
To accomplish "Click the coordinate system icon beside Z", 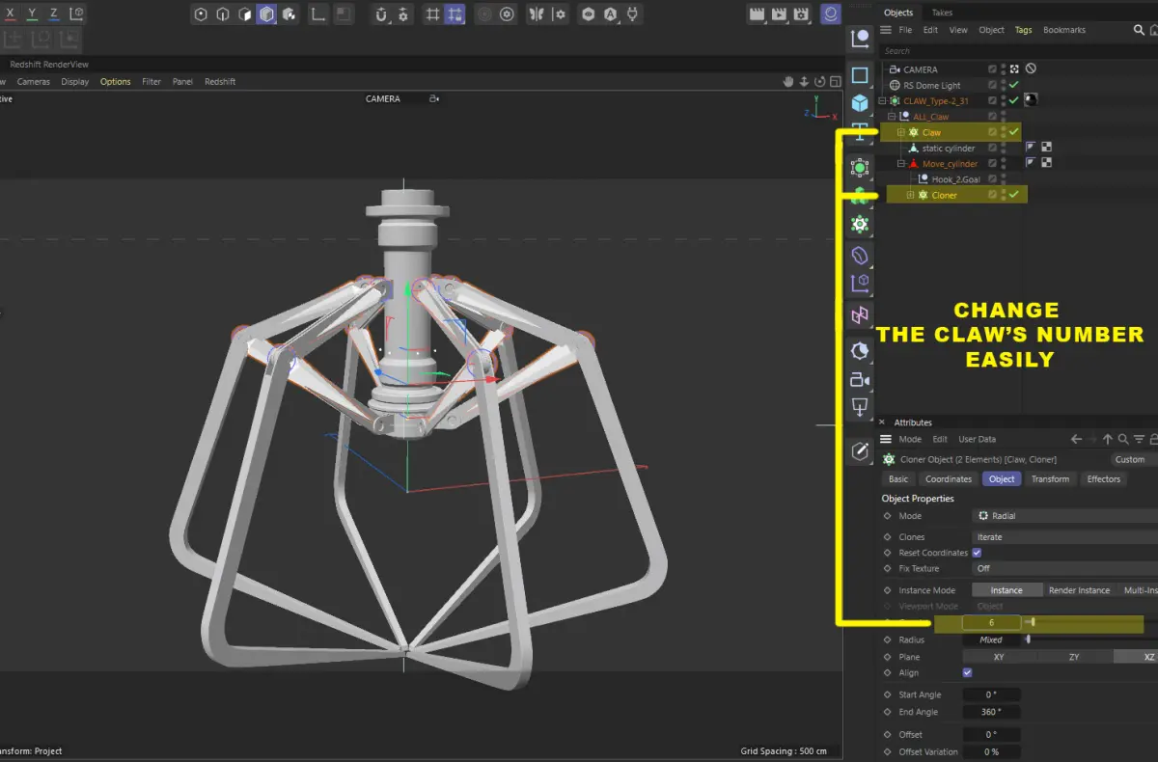I will pyautogui.click(x=77, y=14).
